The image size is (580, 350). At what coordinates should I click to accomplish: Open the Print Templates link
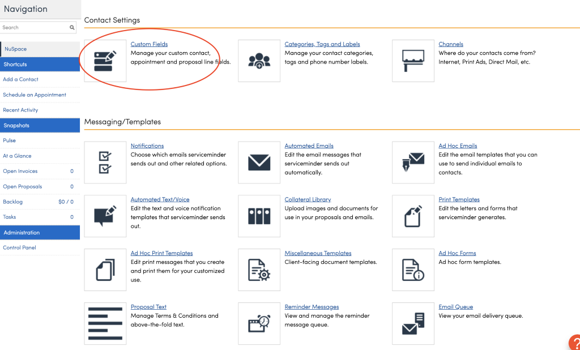tap(459, 199)
